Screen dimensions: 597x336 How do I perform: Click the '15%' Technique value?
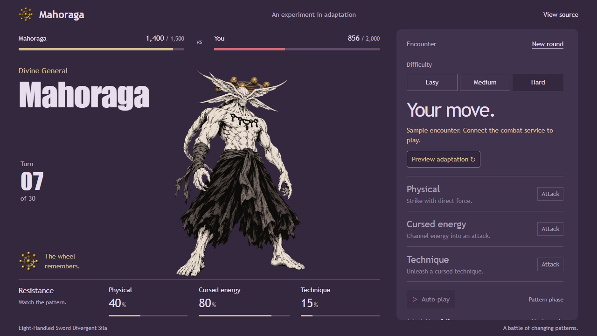click(309, 303)
